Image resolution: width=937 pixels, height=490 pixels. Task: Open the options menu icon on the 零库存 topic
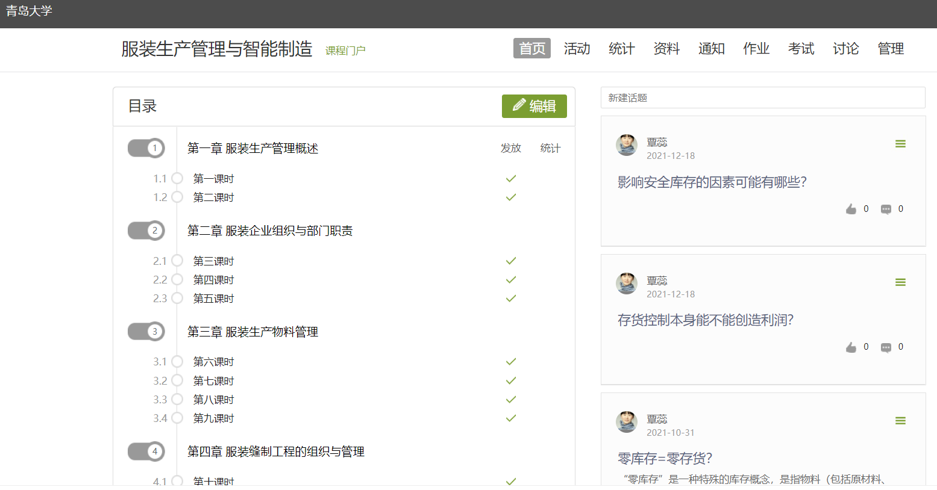[900, 421]
